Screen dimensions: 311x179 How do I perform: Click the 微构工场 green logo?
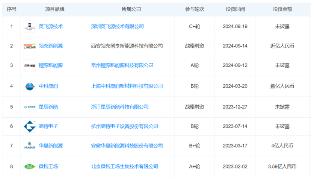click(x=30, y=166)
